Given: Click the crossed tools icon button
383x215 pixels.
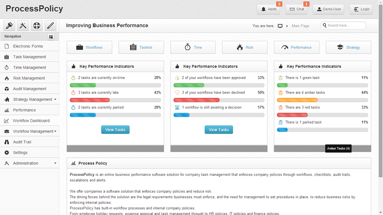Looking at the screenshot, I should click(x=23, y=26).
